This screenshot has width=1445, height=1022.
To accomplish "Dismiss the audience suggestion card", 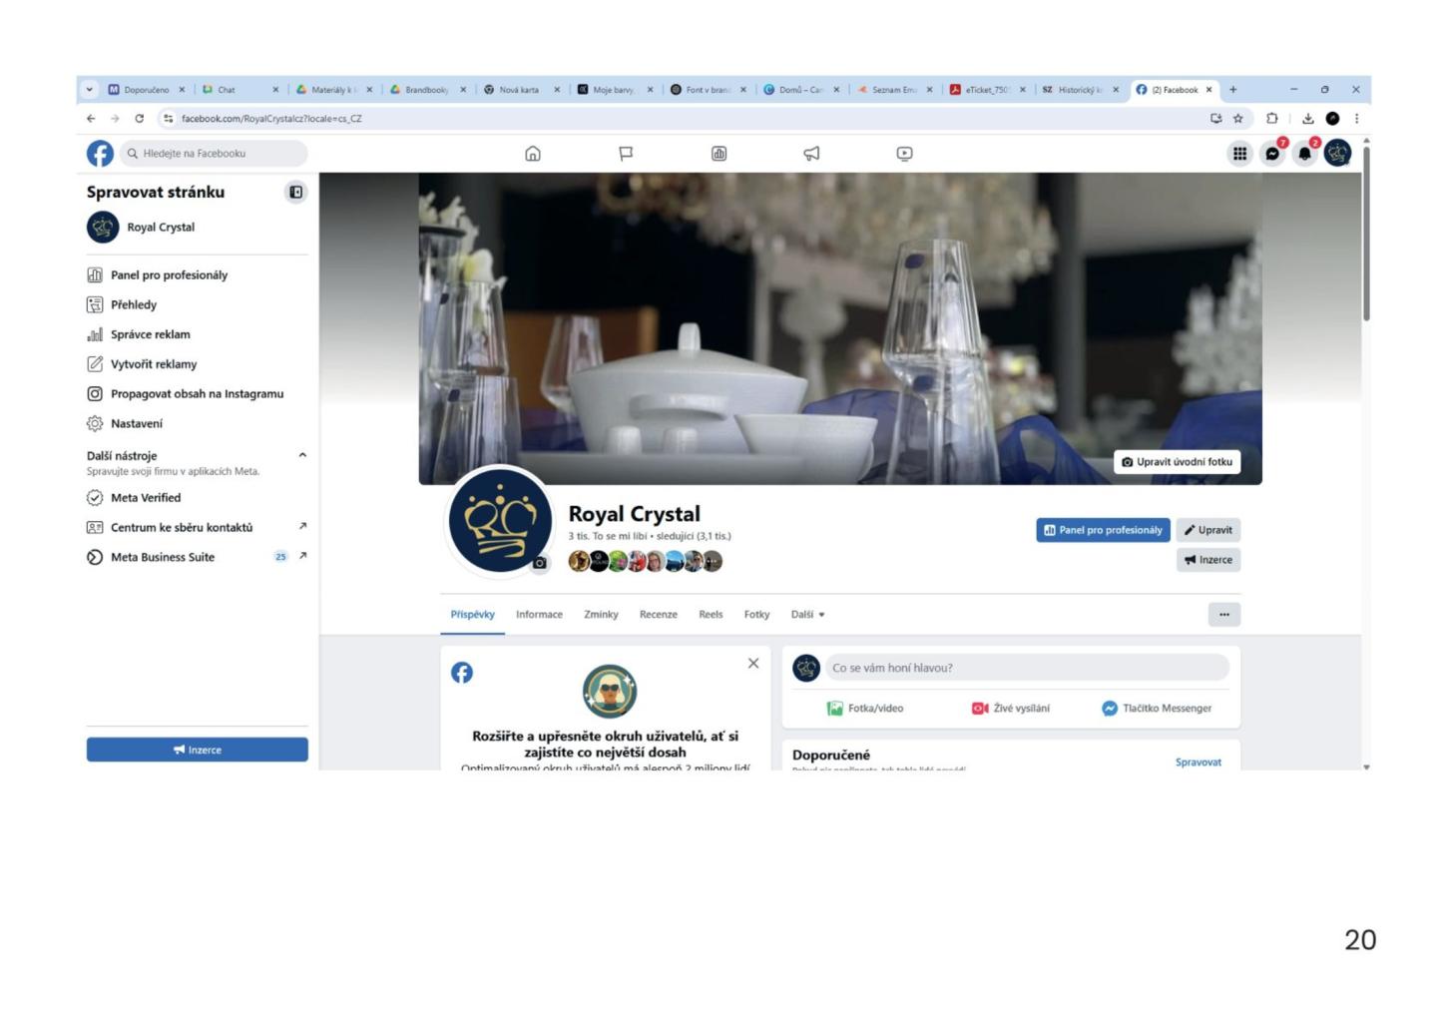I will click(x=753, y=664).
